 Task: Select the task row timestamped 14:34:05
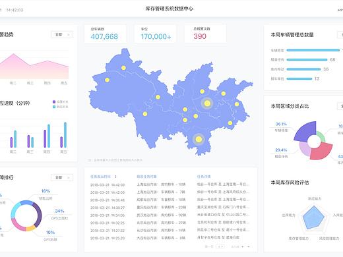(x=170, y=215)
